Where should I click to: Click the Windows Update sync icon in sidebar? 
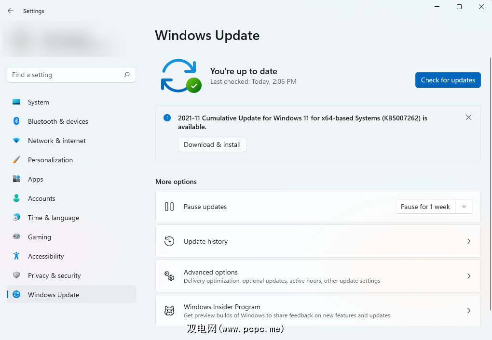pos(16,295)
